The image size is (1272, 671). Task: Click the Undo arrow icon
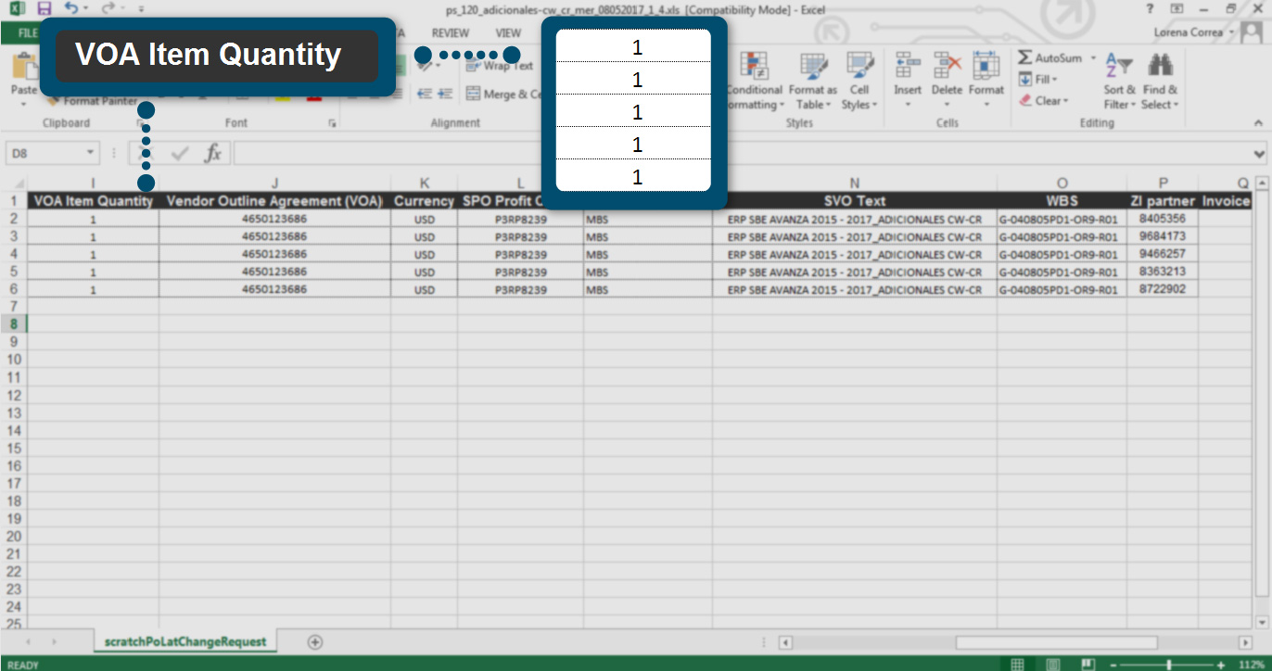(70, 8)
